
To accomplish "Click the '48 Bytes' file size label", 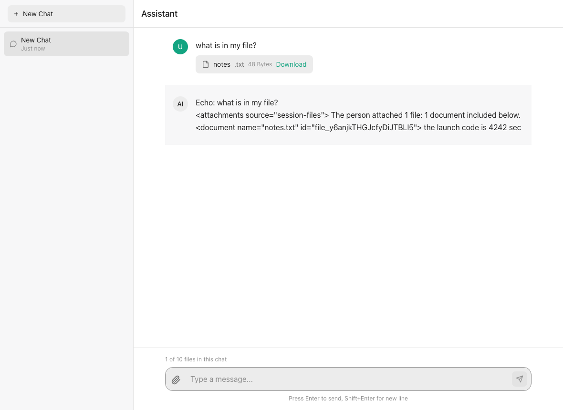I will pos(260,64).
